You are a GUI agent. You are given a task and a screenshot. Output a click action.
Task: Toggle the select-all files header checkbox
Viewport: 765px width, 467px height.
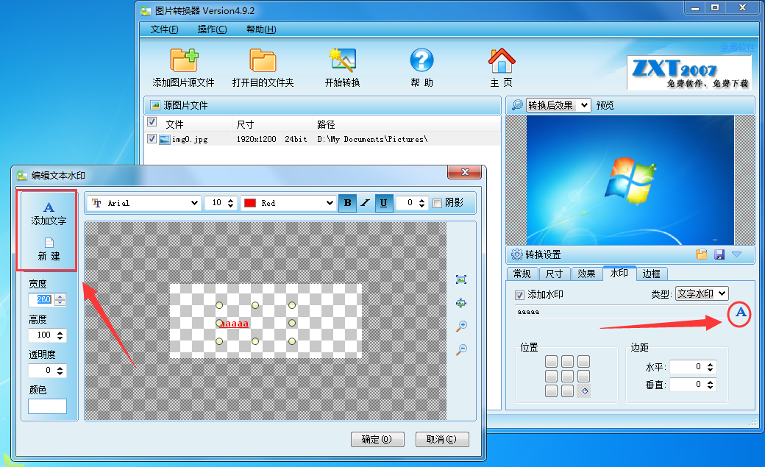(152, 122)
